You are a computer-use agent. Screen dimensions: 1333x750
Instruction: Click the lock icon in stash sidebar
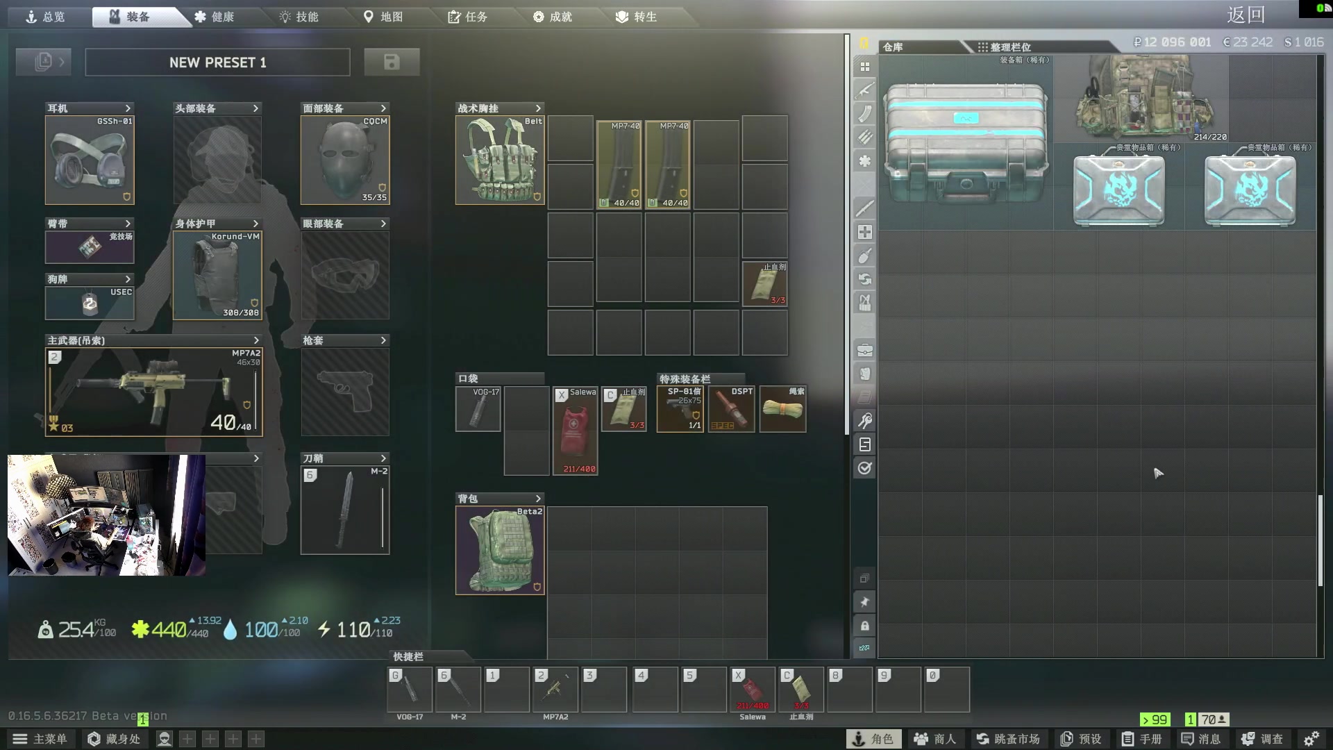tap(864, 626)
